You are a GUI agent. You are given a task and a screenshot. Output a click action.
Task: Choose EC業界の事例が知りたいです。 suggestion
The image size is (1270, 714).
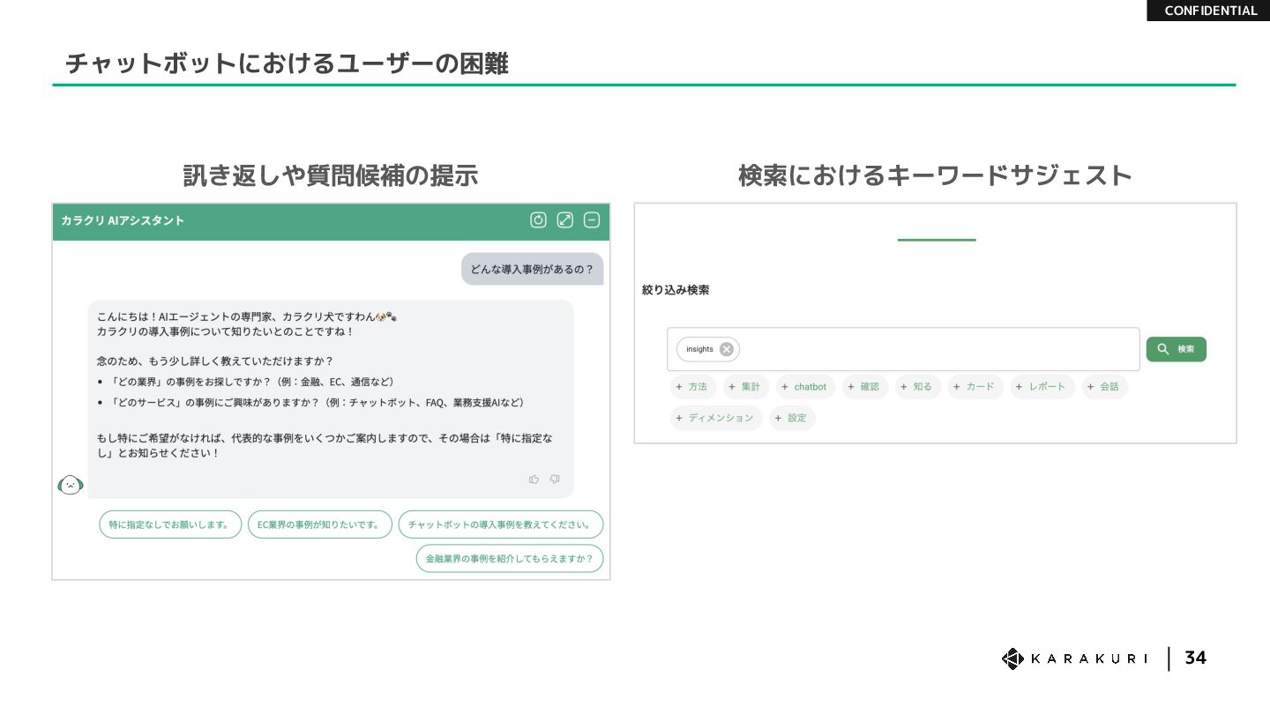319,524
